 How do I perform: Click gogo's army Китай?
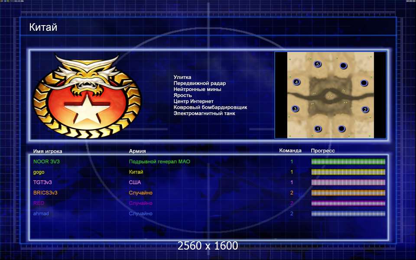coord(136,172)
